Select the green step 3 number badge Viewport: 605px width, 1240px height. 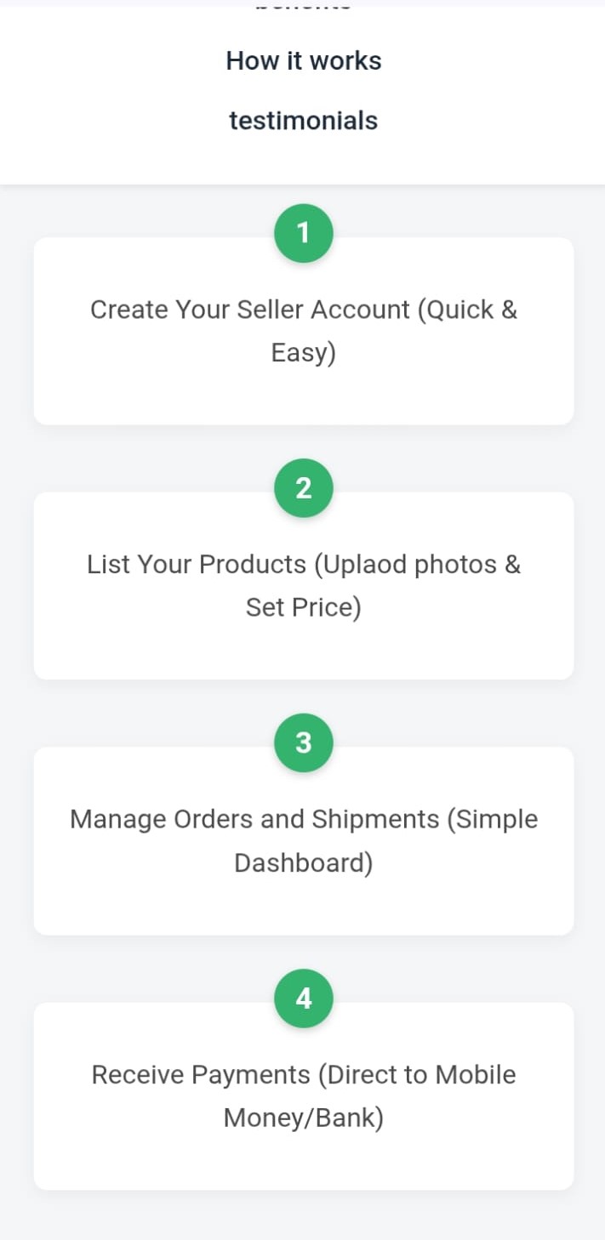(x=303, y=742)
